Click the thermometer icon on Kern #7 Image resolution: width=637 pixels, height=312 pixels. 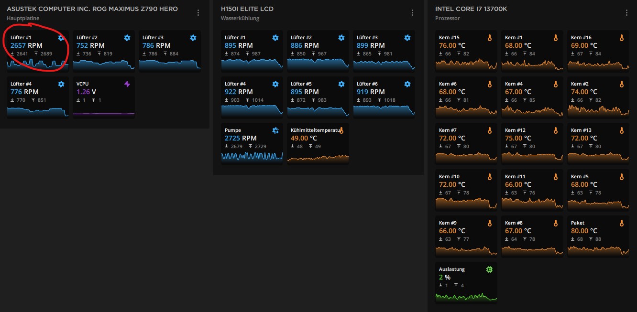[490, 130]
